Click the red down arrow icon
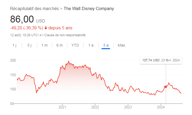The height and width of the screenshot is (115, 192). coord(46,28)
